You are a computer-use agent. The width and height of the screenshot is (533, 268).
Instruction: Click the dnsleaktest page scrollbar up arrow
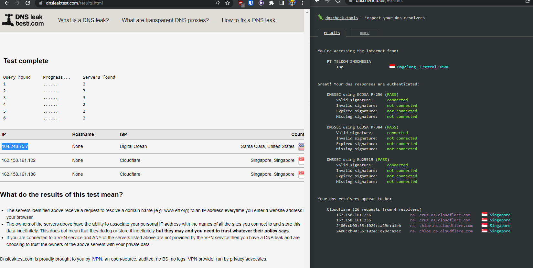[307, 12]
